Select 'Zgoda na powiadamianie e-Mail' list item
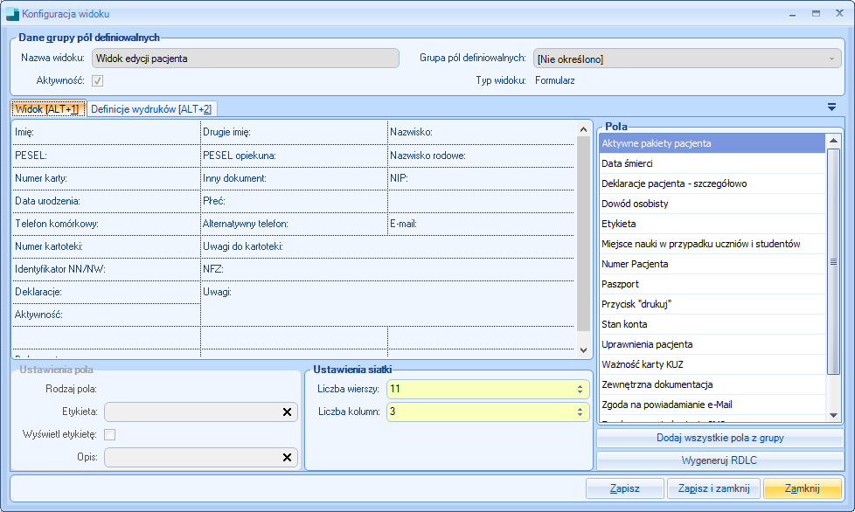This screenshot has width=855, height=512. coord(712,405)
